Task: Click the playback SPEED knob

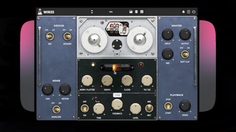Action: (185, 106)
